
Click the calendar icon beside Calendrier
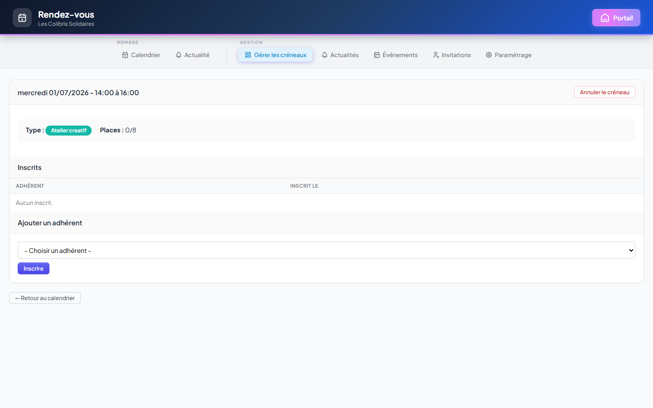point(125,55)
